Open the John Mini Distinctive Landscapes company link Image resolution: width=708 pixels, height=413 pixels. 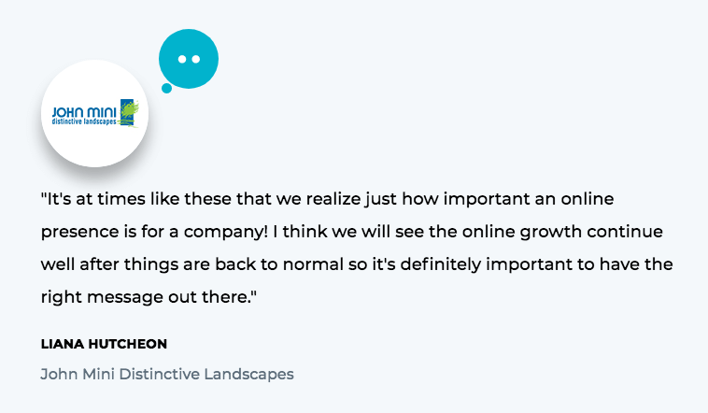point(167,374)
